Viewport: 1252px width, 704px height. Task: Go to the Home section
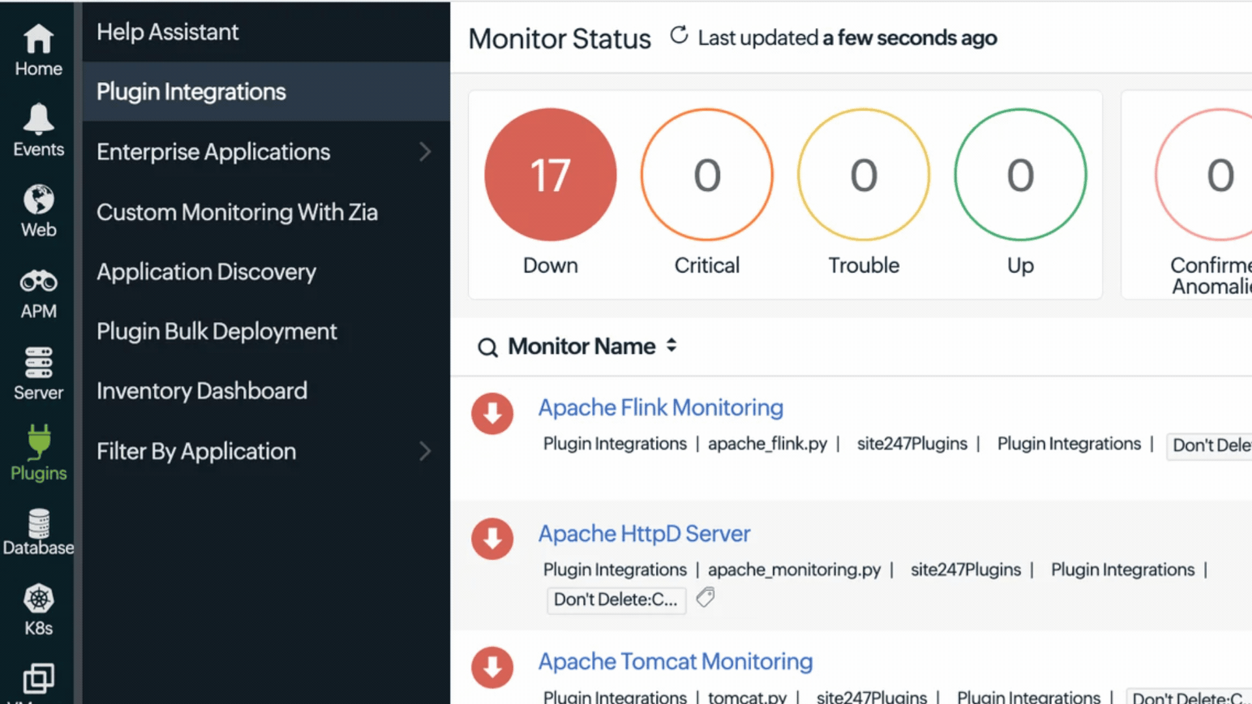pos(38,50)
